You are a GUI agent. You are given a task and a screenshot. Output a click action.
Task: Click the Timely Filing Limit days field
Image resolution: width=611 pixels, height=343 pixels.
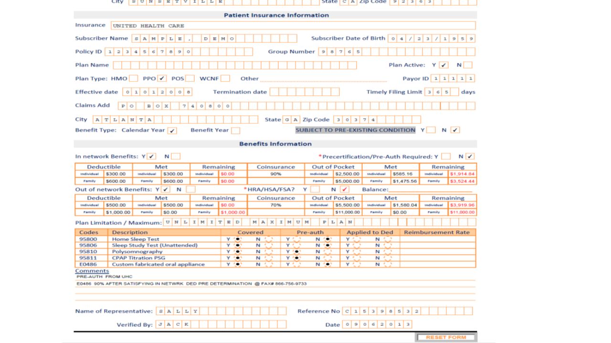442,92
